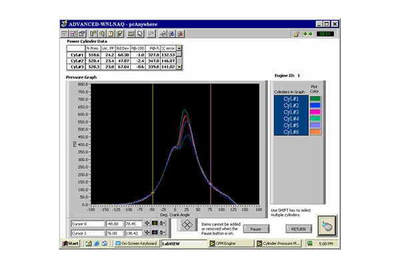Switch to the CPM Engine taskbar item
This screenshot has width=400, height=266.
pyautogui.click(x=231, y=243)
